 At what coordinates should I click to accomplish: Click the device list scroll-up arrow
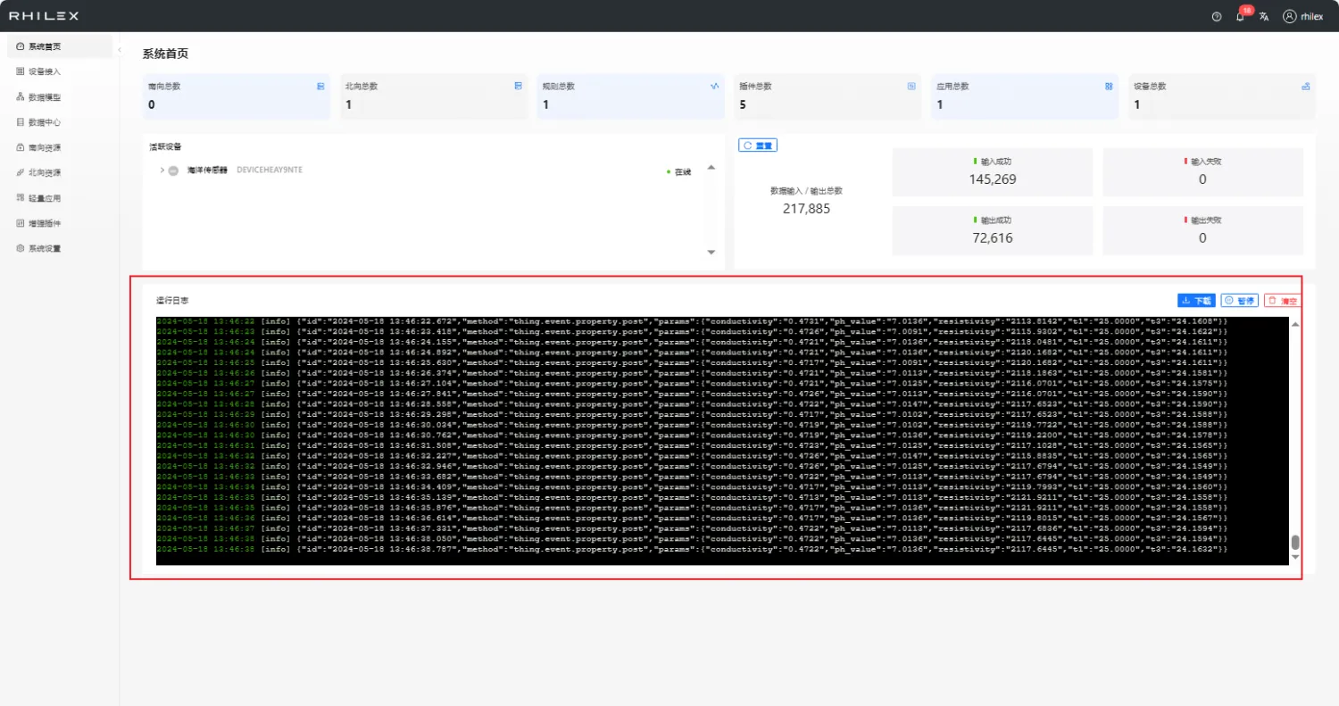[711, 167]
